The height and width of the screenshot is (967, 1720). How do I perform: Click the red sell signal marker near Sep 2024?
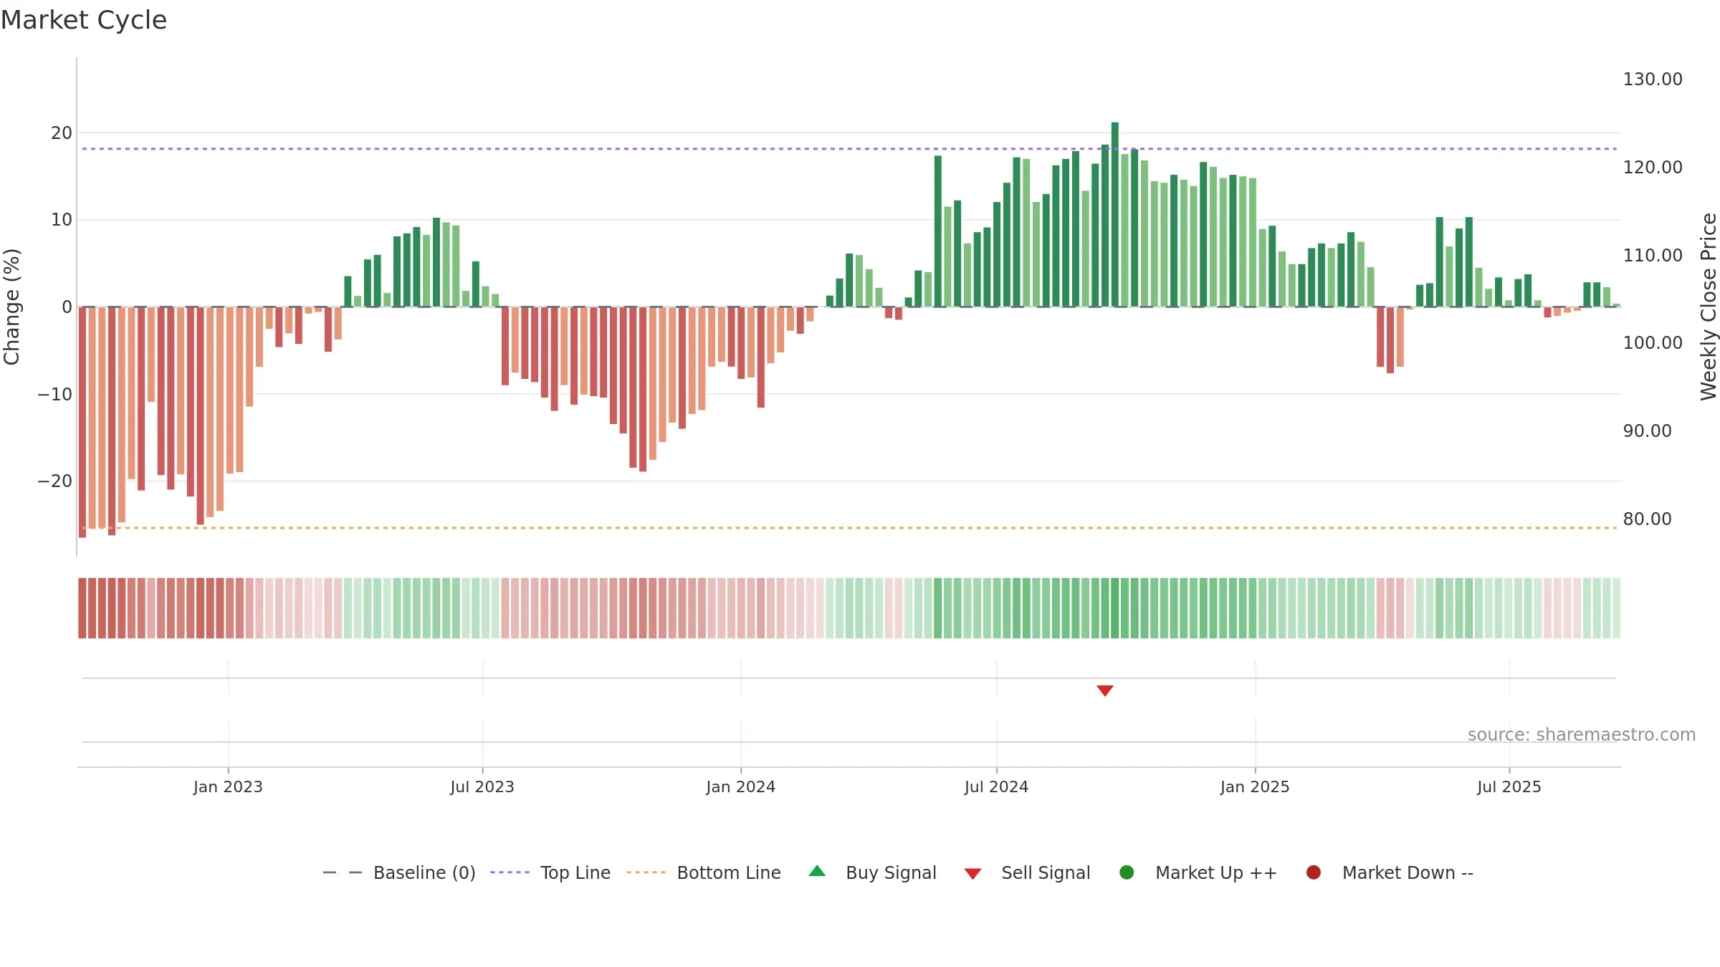tap(1105, 691)
